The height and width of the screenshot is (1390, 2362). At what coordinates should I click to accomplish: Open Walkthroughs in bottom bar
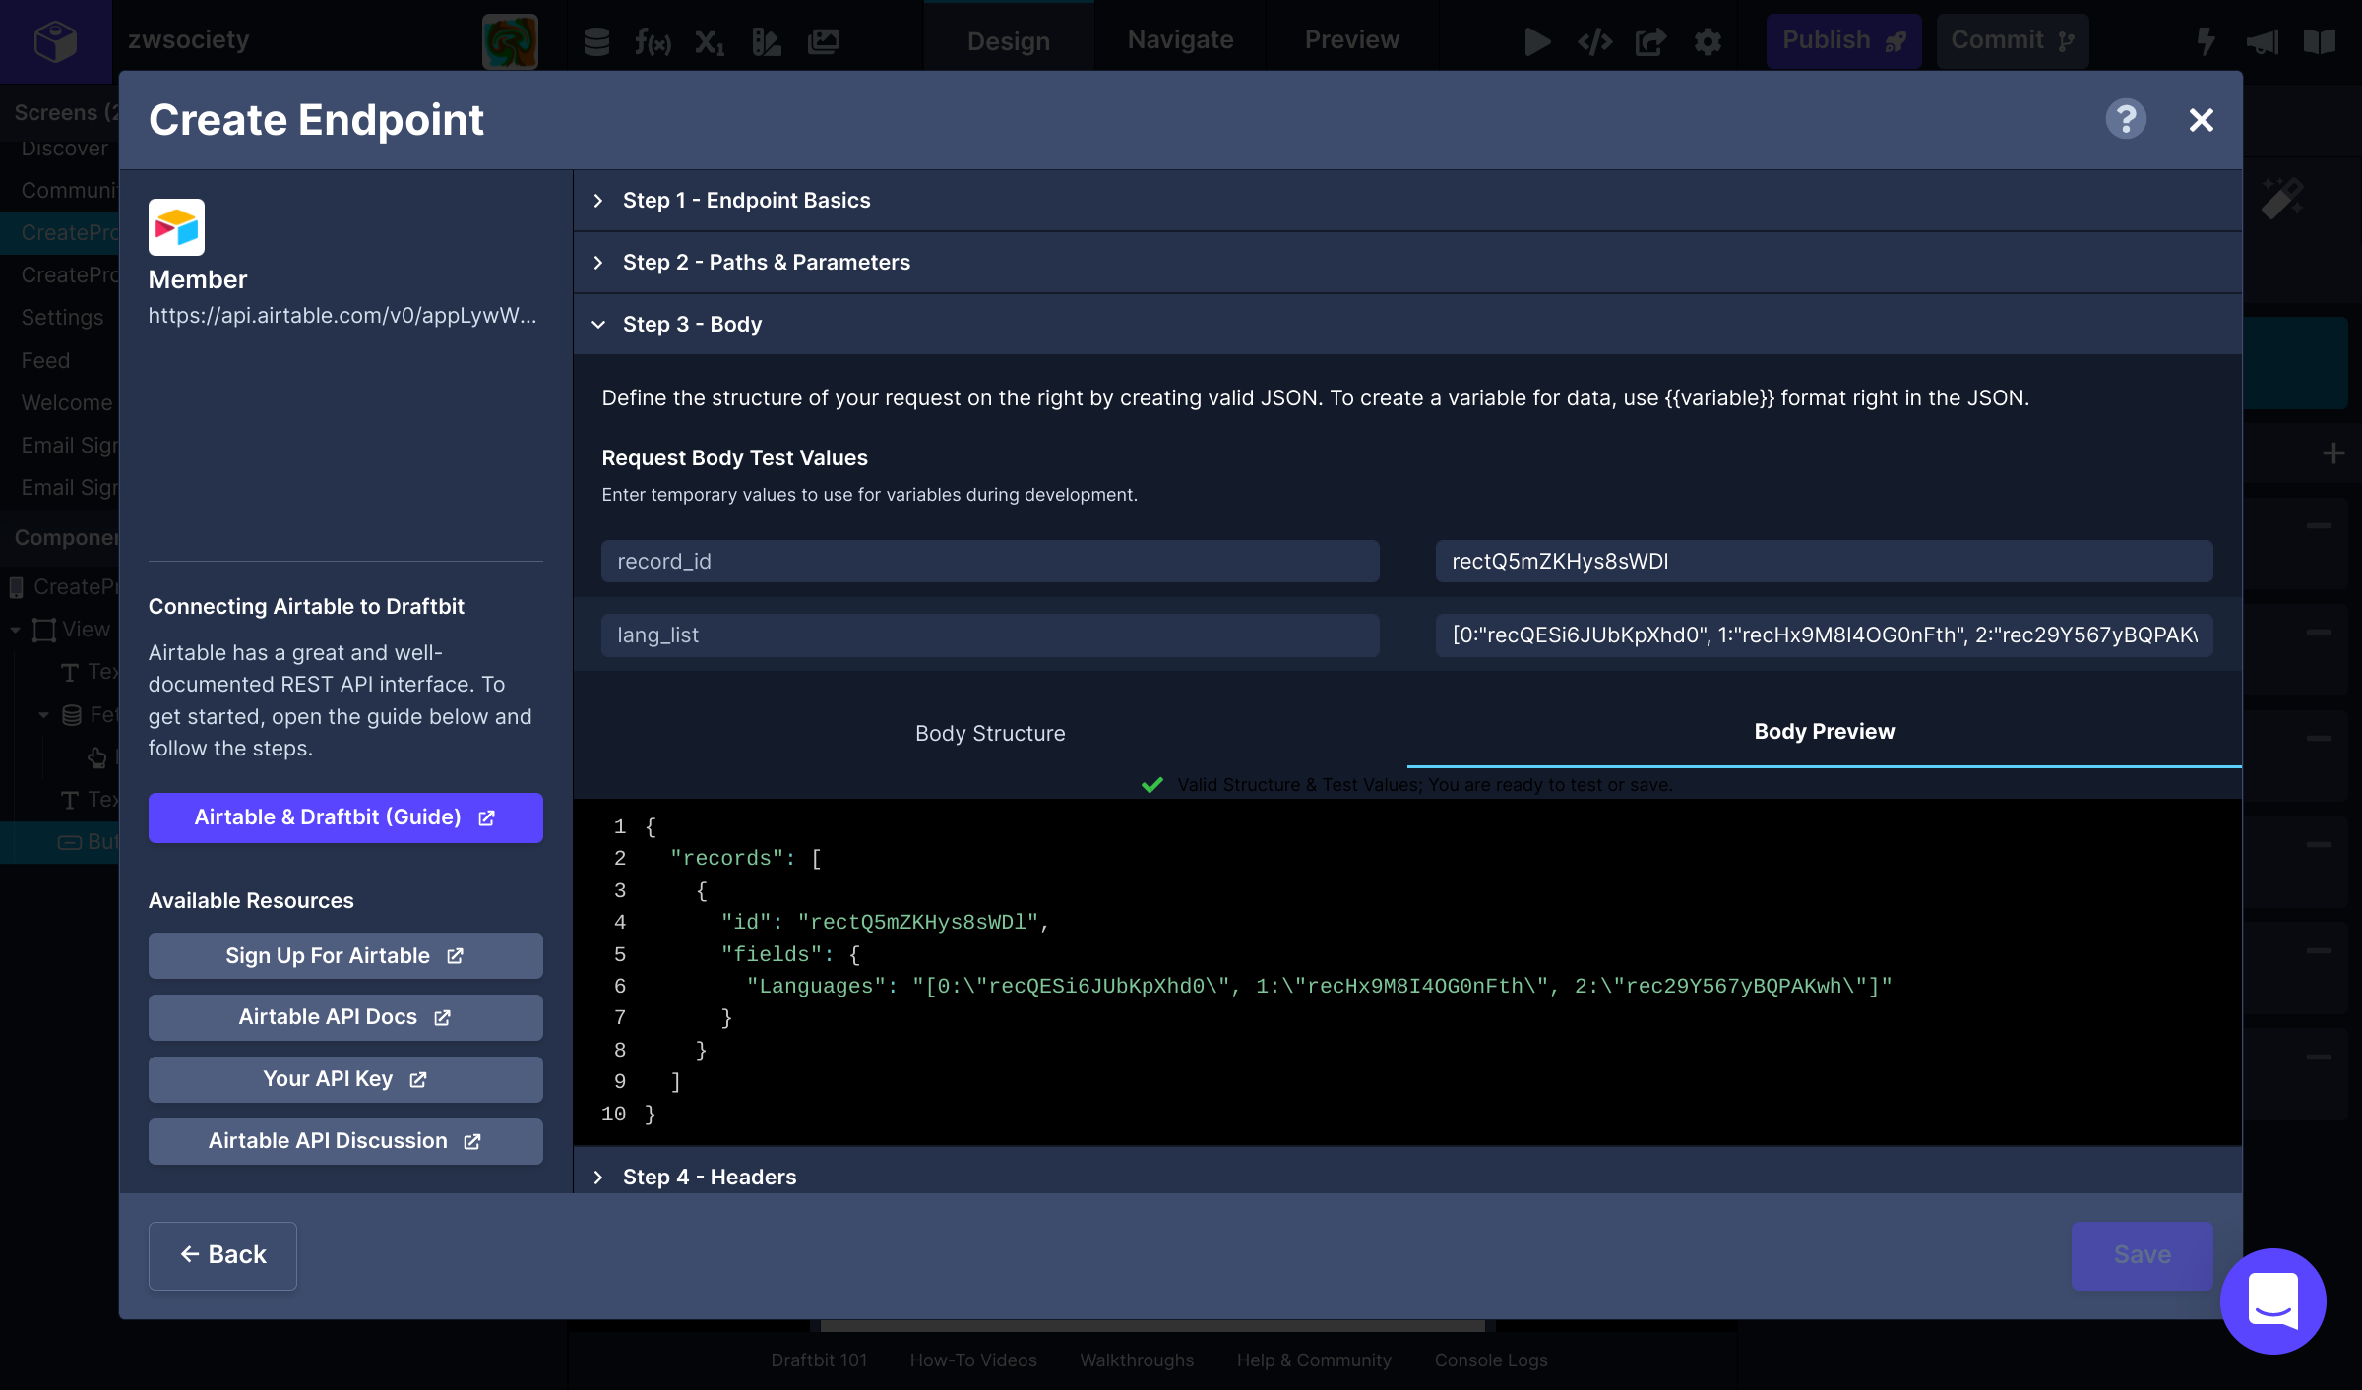point(1136,1360)
